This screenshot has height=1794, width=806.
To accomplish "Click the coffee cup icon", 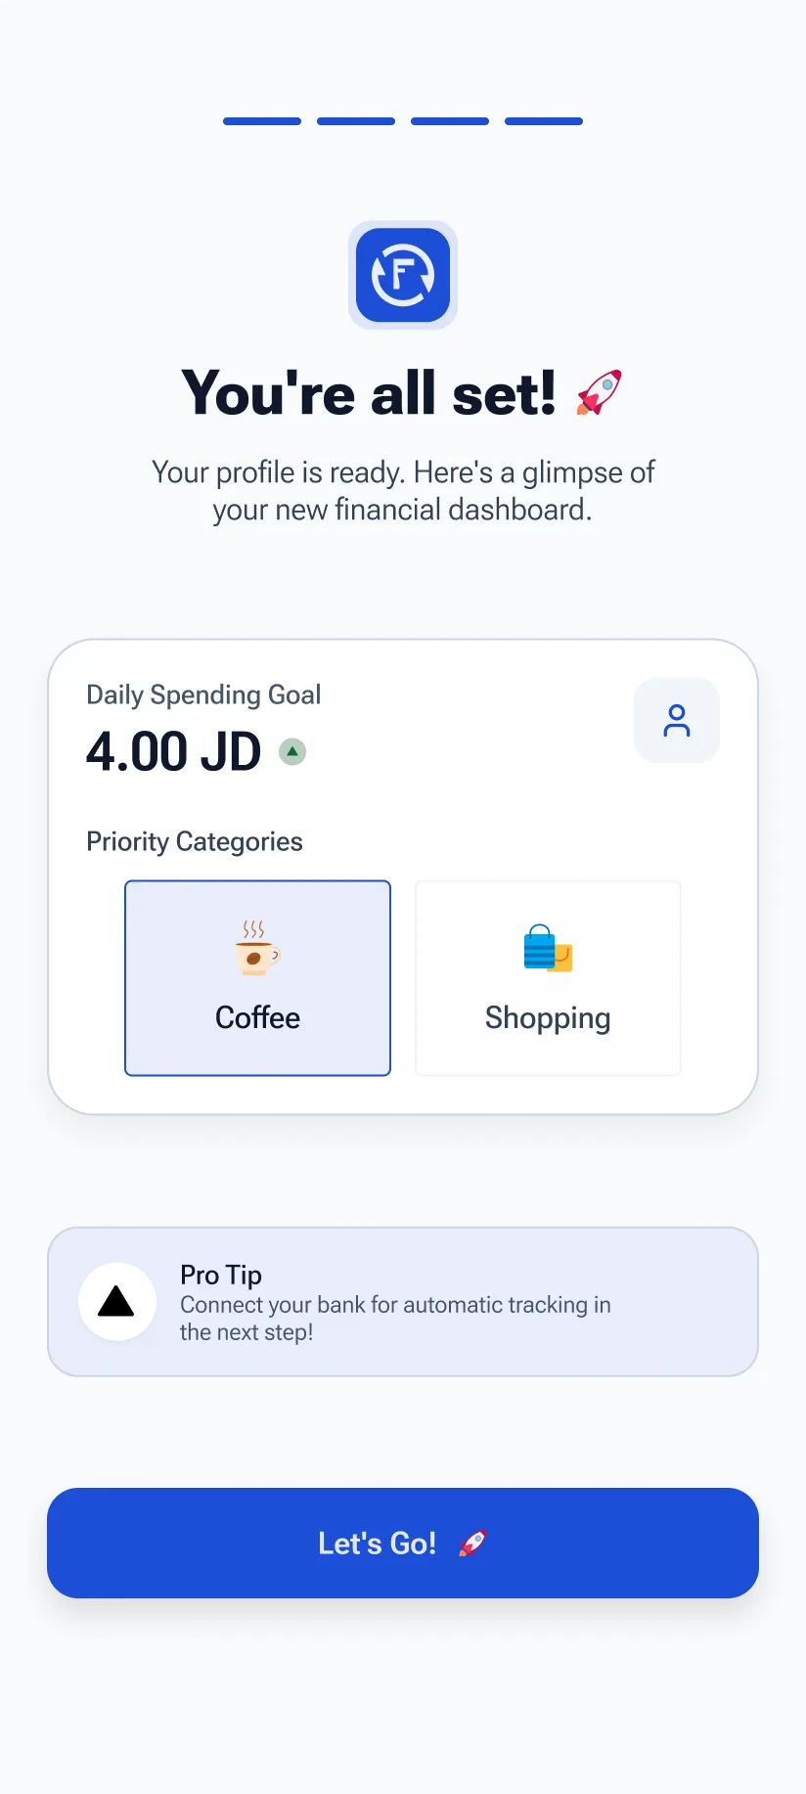I will (x=257, y=948).
